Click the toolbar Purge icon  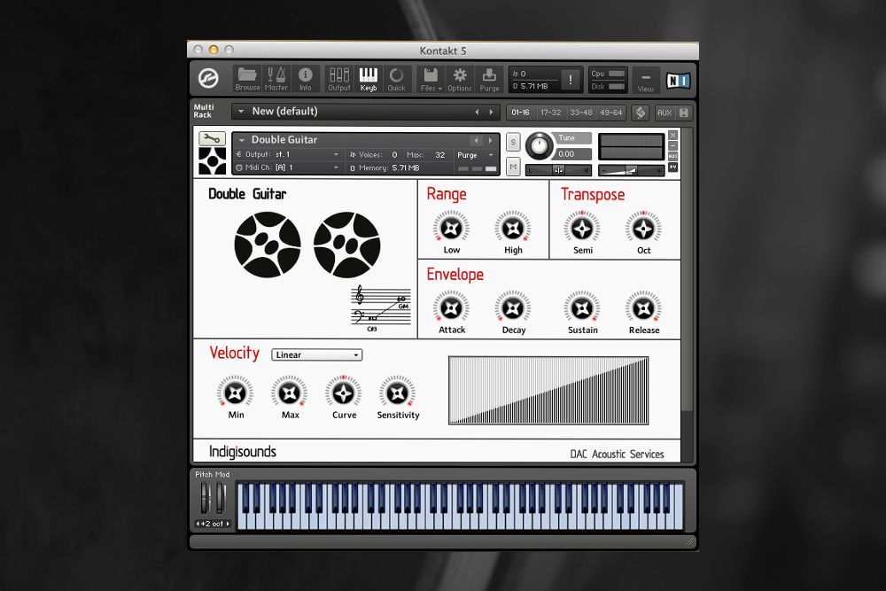coord(489,79)
